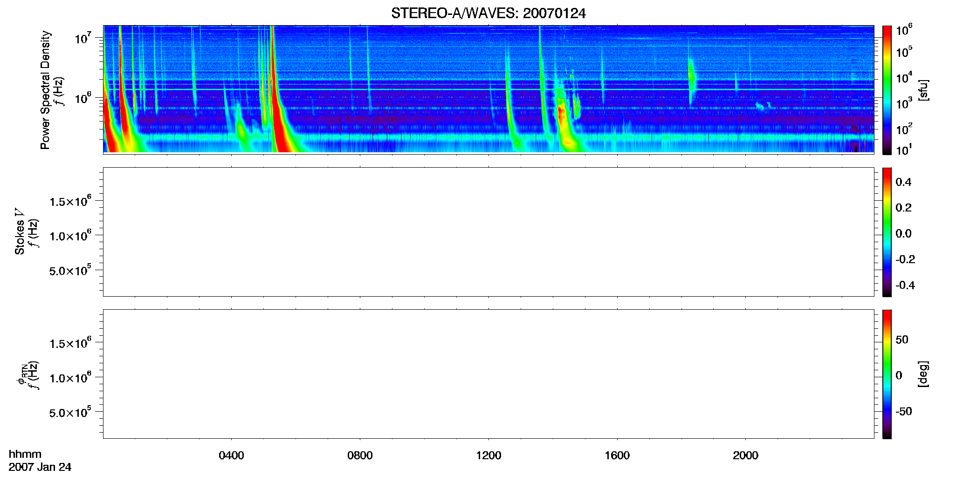The width and height of the screenshot is (977, 503).
Task: Click the 0400 time axis label
Action: [231, 455]
